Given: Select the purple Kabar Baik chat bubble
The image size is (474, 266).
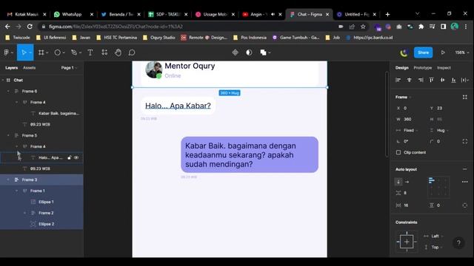Looking at the screenshot, I should coord(250,154).
